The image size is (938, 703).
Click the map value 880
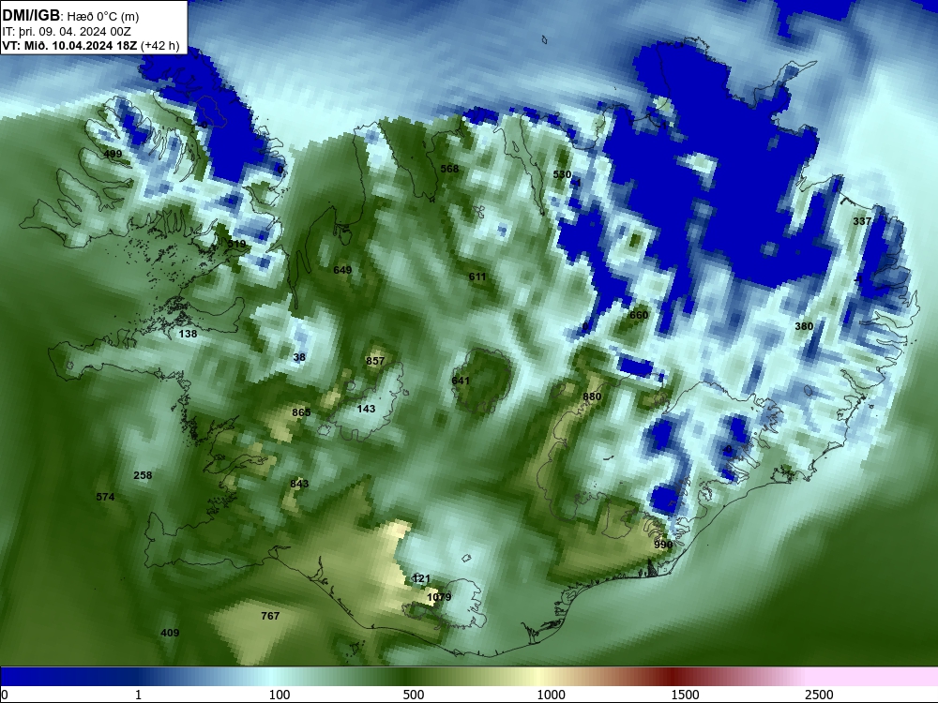592,396
